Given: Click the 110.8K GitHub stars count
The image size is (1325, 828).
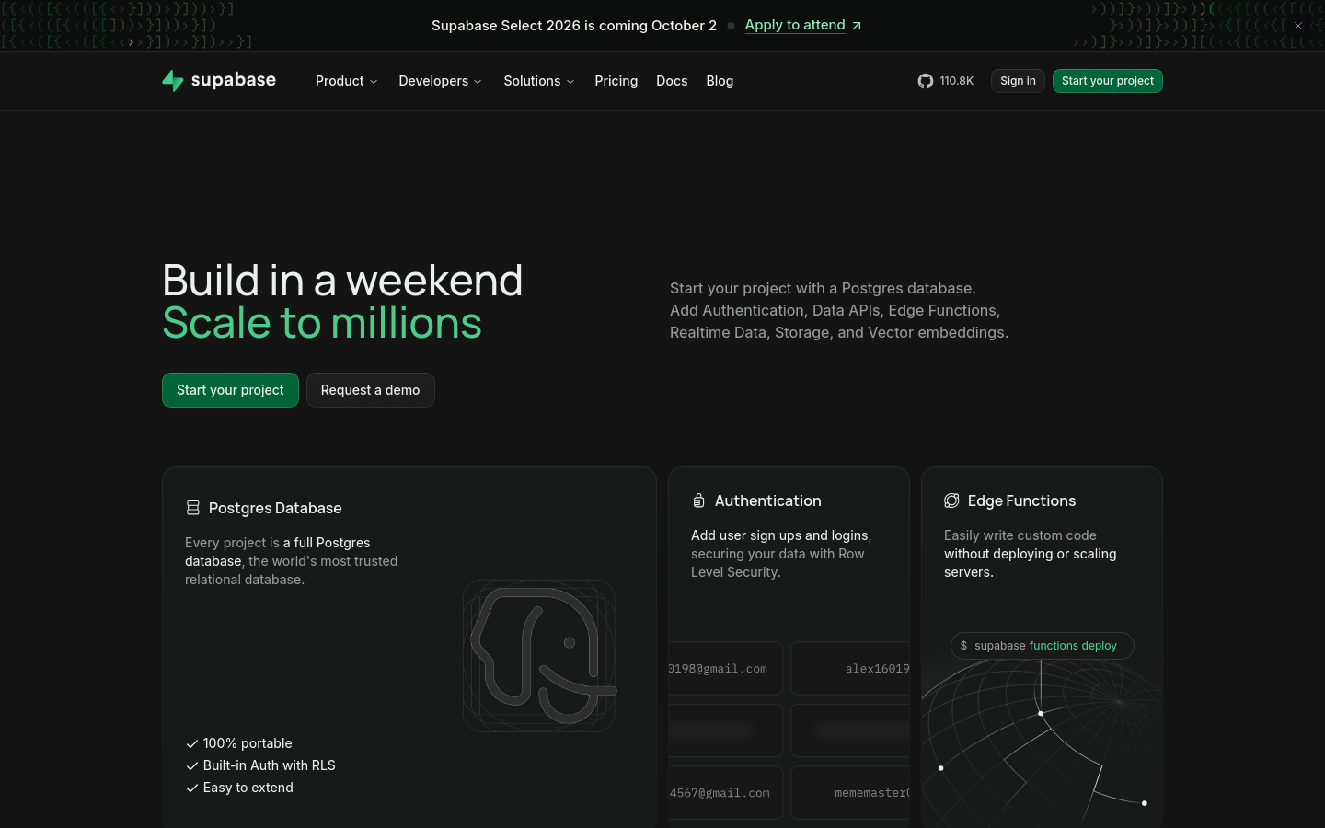Looking at the screenshot, I should click(x=957, y=81).
